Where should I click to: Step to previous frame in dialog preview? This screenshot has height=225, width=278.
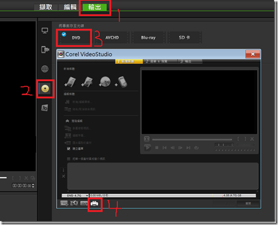(172, 147)
